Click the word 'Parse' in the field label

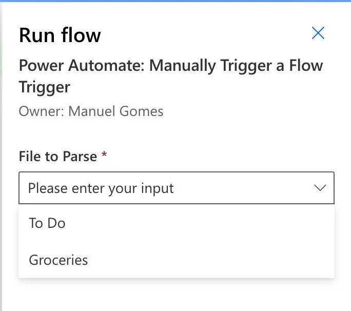[x=80, y=156]
